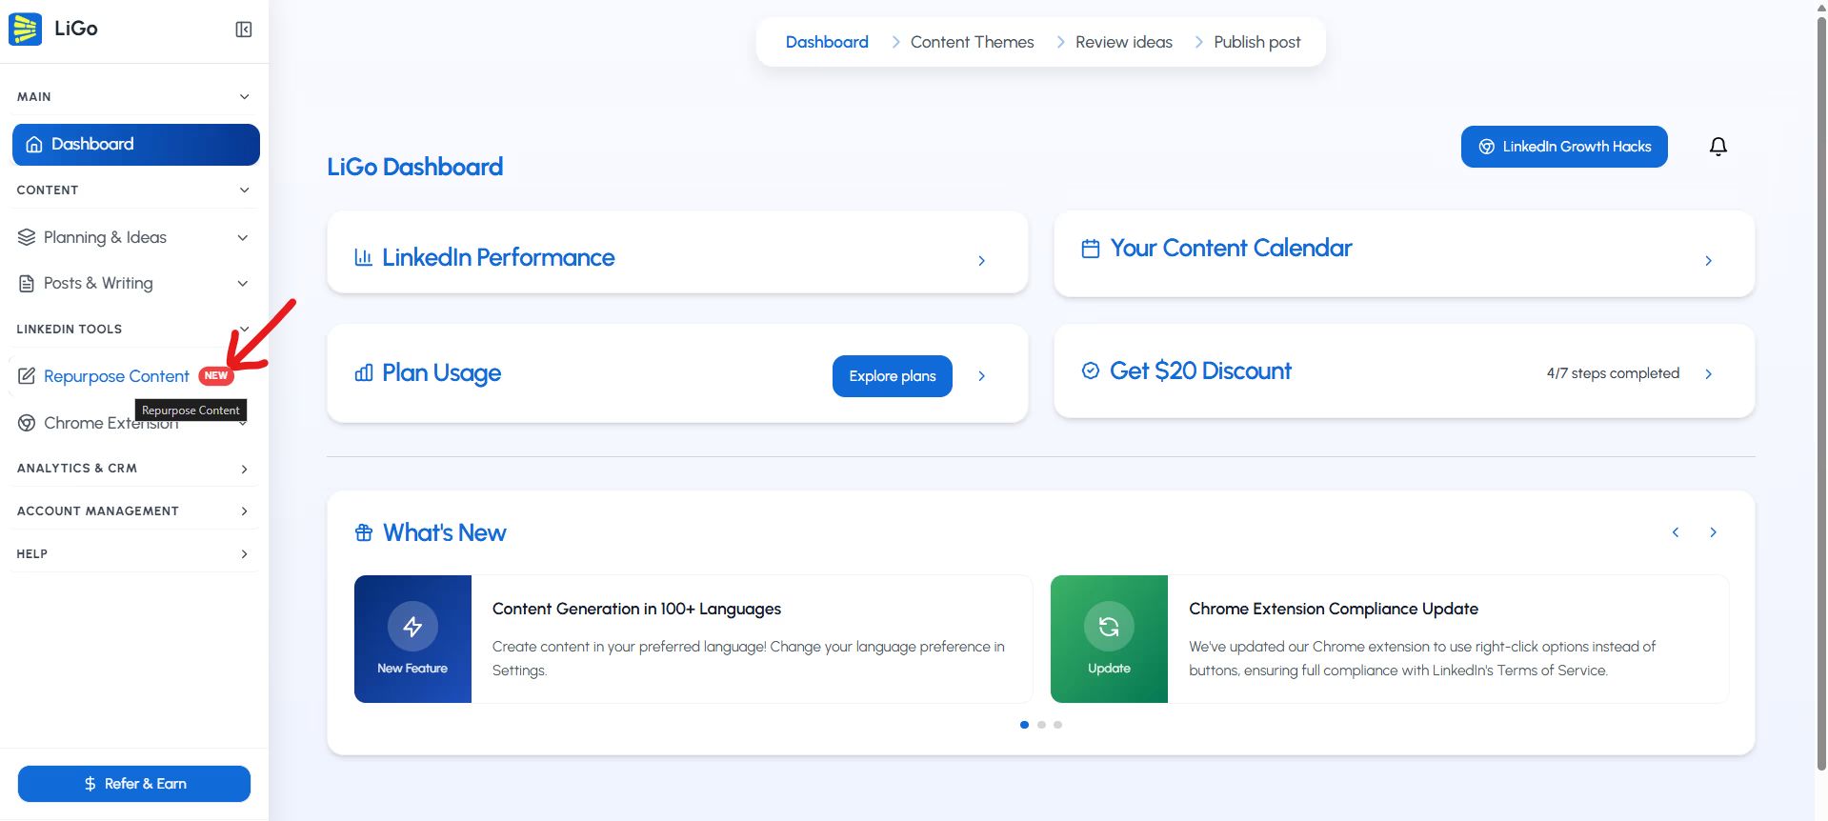
Task: Go to Content Themes breadcrumb step
Action: [x=972, y=42]
